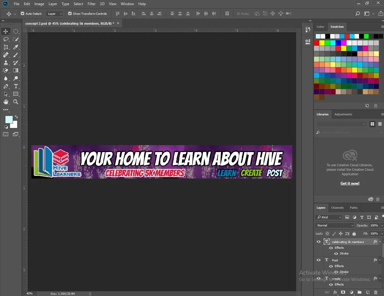This screenshot has height=296, width=384.
Task: Select the Pen tool
Action: click(x=6, y=86)
